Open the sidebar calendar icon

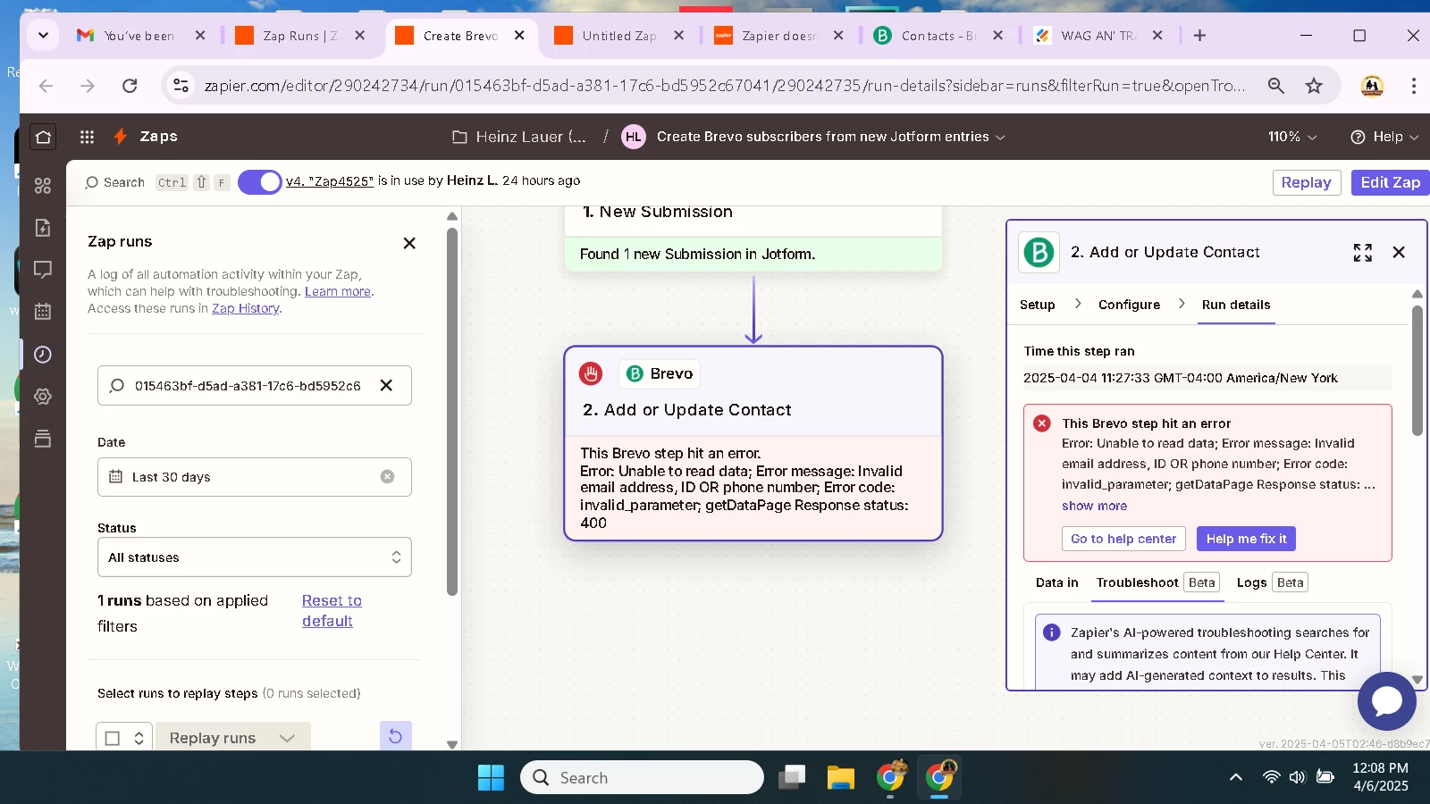[43, 312]
